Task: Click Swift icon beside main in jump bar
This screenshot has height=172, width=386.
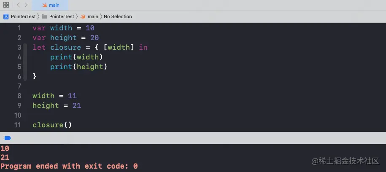Action: (83, 16)
